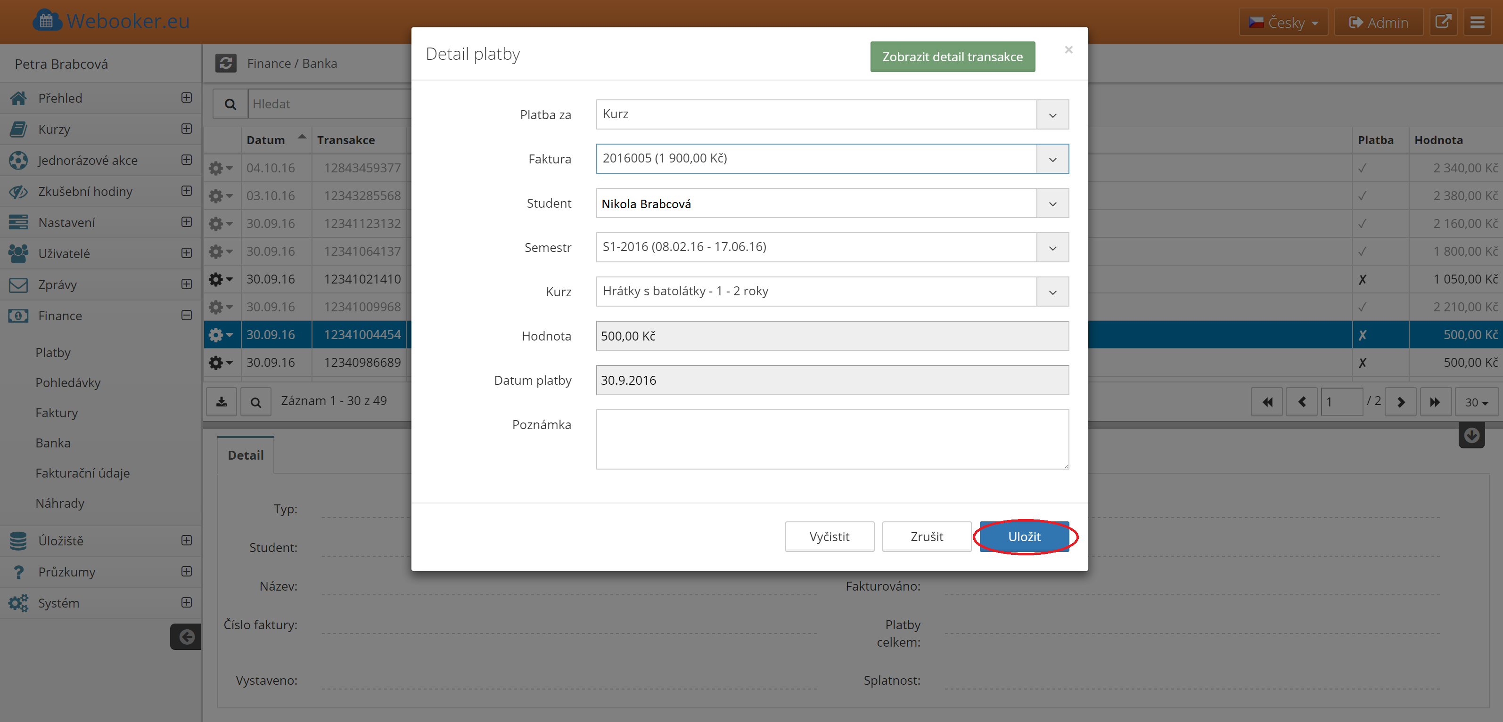Click the refresh icon beside Finance / Banka
Image resolution: width=1503 pixels, height=722 pixels.
click(226, 63)
